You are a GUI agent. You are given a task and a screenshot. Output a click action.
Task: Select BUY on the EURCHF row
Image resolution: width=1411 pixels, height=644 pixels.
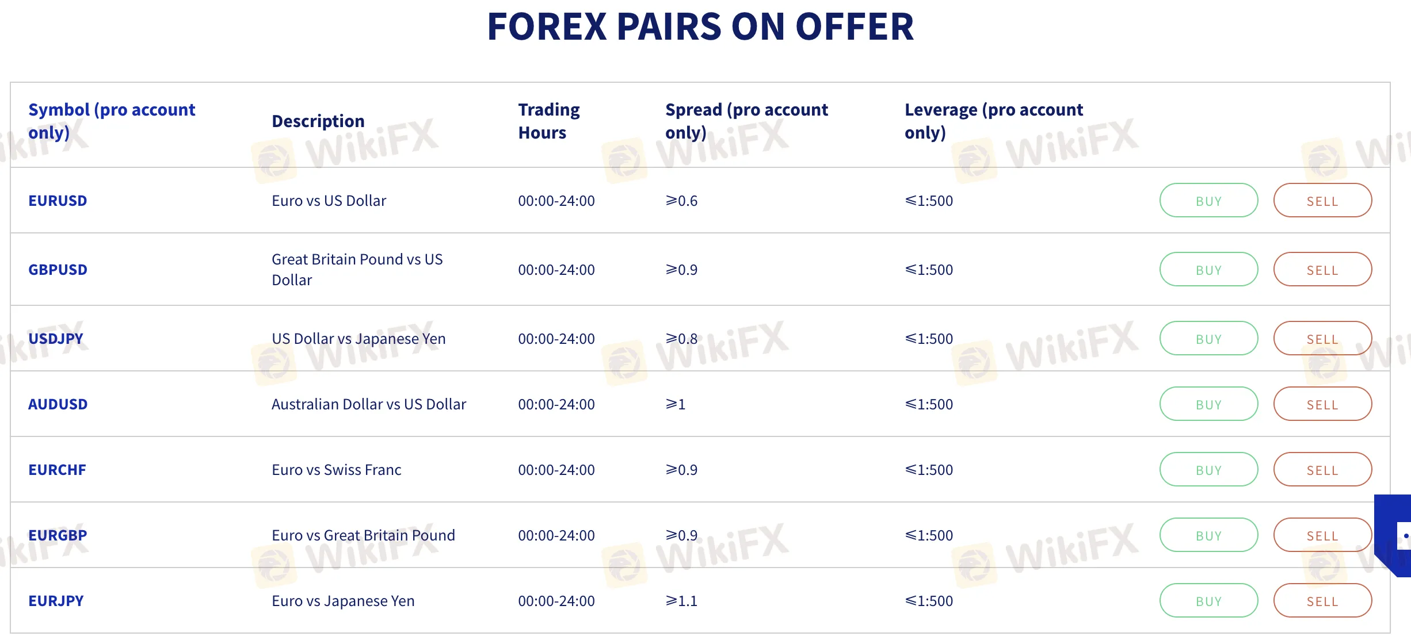[x=1208, y=470]
